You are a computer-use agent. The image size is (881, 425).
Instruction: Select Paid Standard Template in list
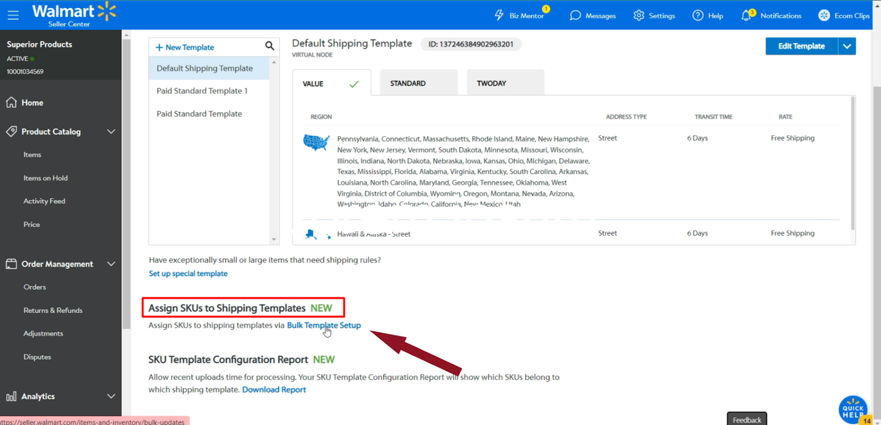[x=209, y=114]
